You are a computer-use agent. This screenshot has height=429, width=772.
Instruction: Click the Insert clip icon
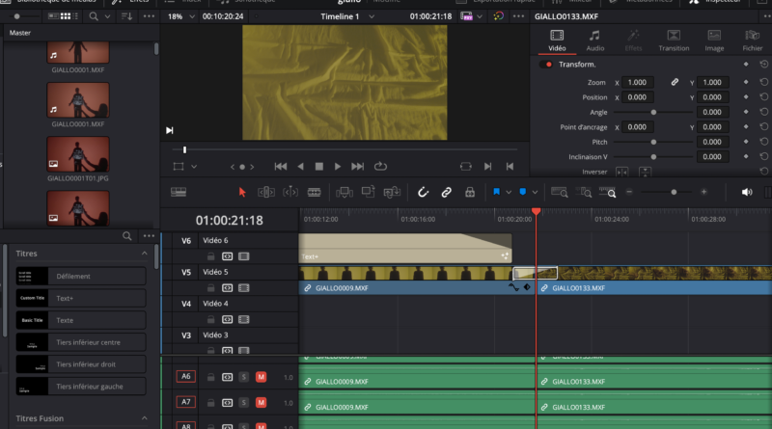[345, 192]
